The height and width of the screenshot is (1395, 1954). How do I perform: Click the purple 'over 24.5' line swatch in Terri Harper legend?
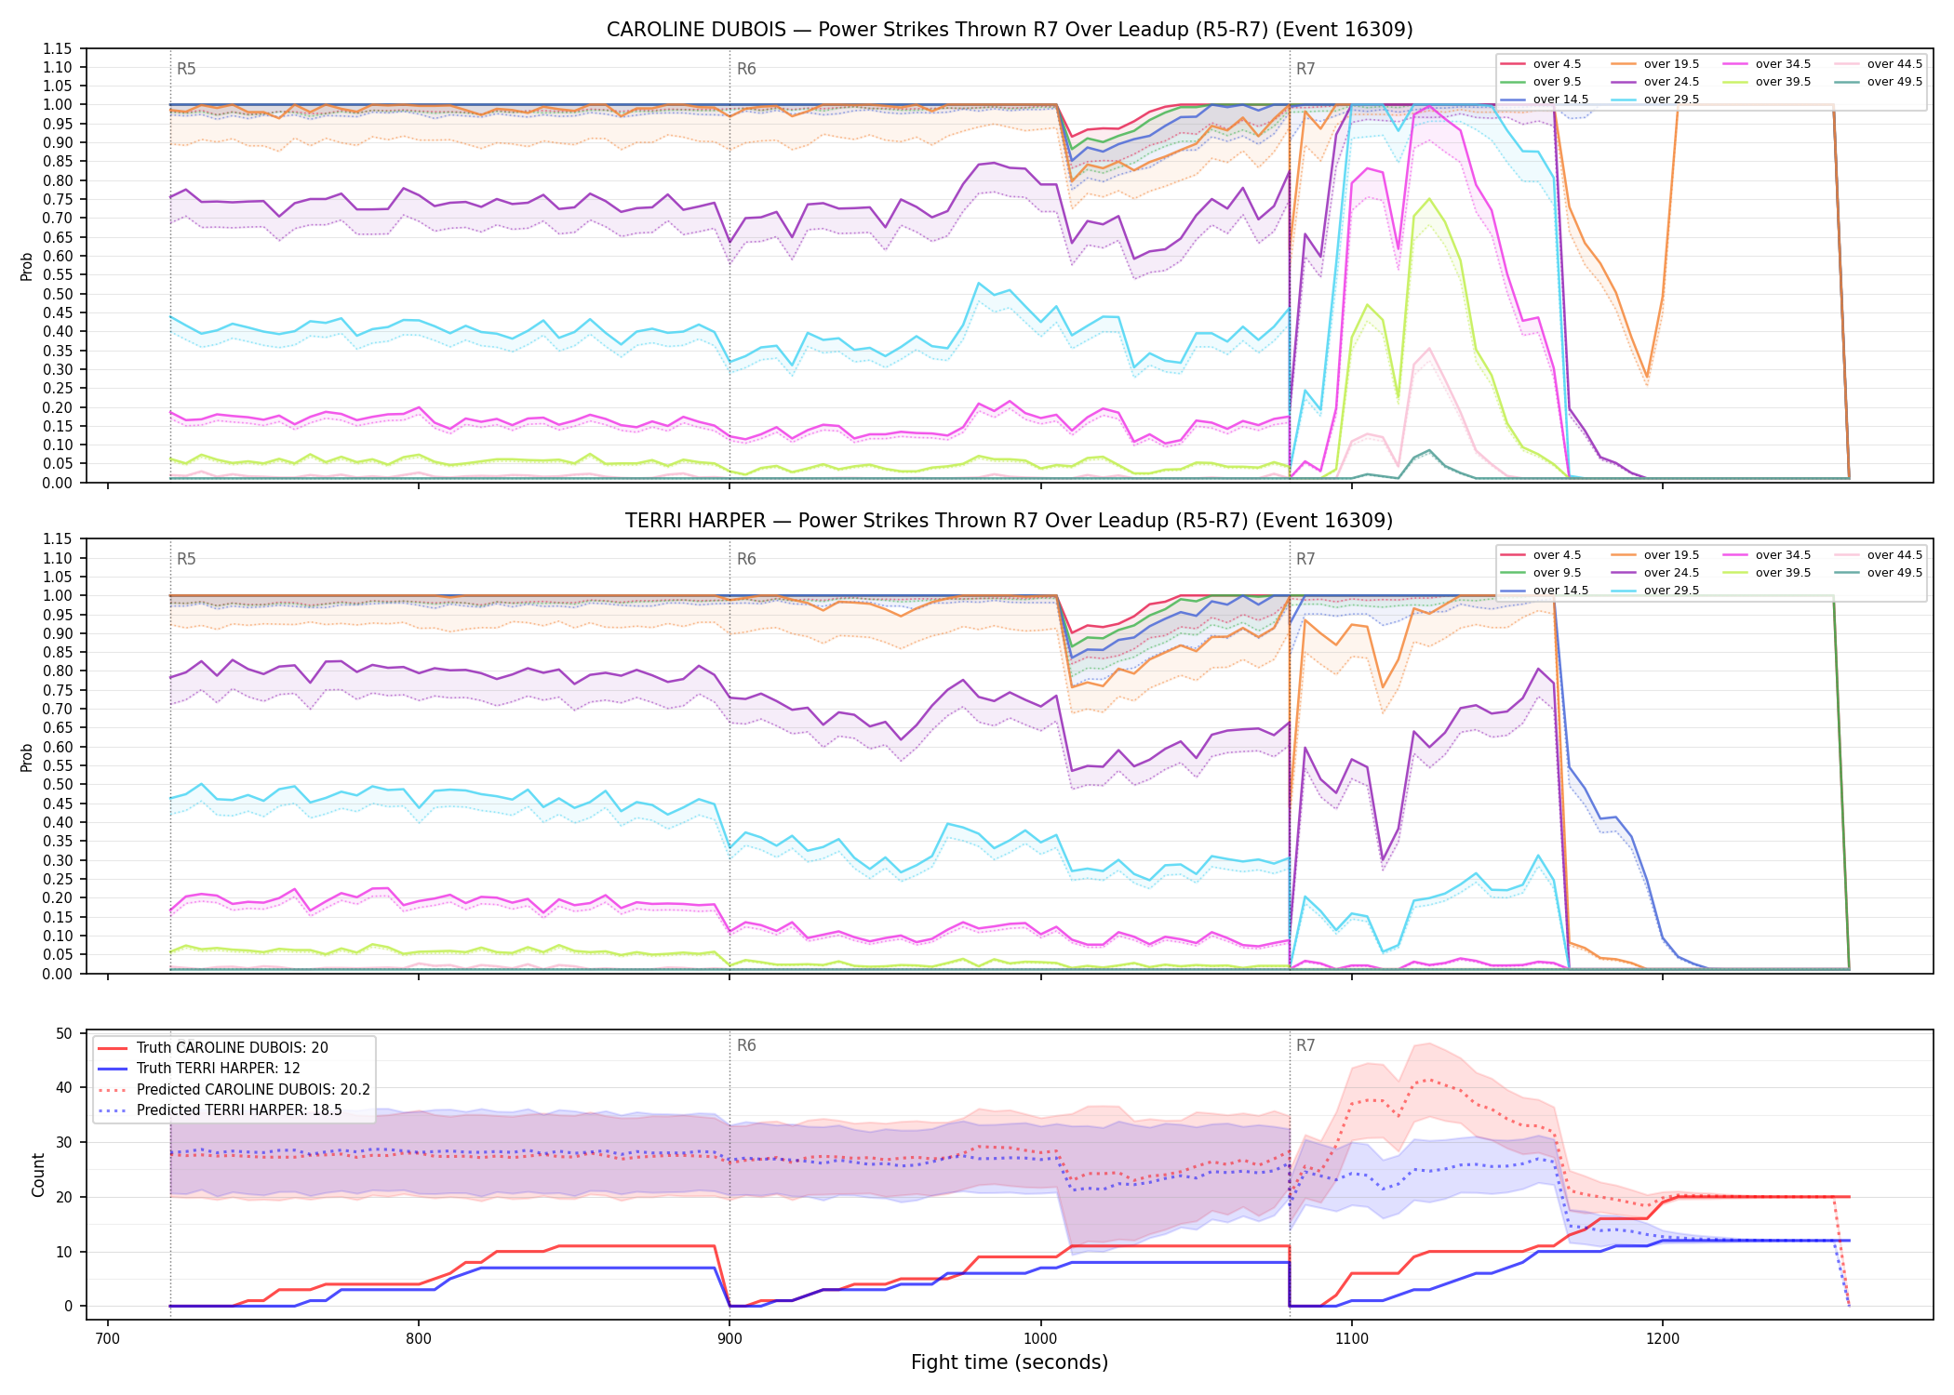coord(1624,573)
